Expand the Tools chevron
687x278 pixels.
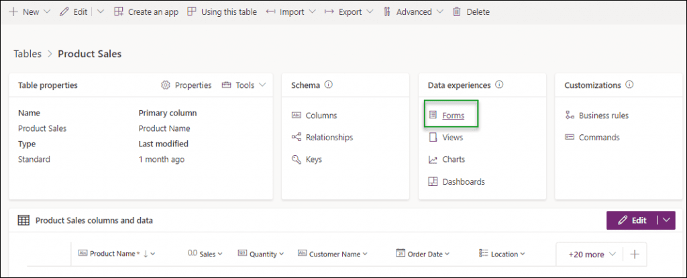pyautogui.click(x=262, y=85)
